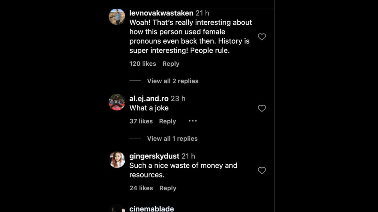Reply to al.ej.and.ro's comment
Screen dimensions: 378x212
click(167, 121)
